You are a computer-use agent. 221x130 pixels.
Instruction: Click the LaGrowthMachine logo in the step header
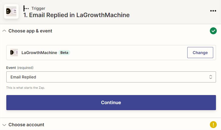11,11
